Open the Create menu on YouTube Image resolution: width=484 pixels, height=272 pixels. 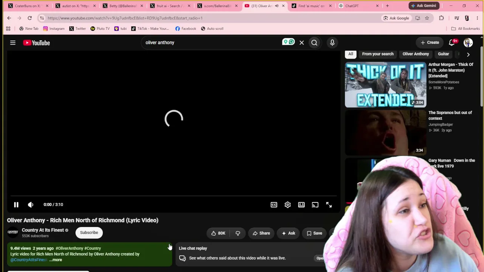tap(430, 43)
